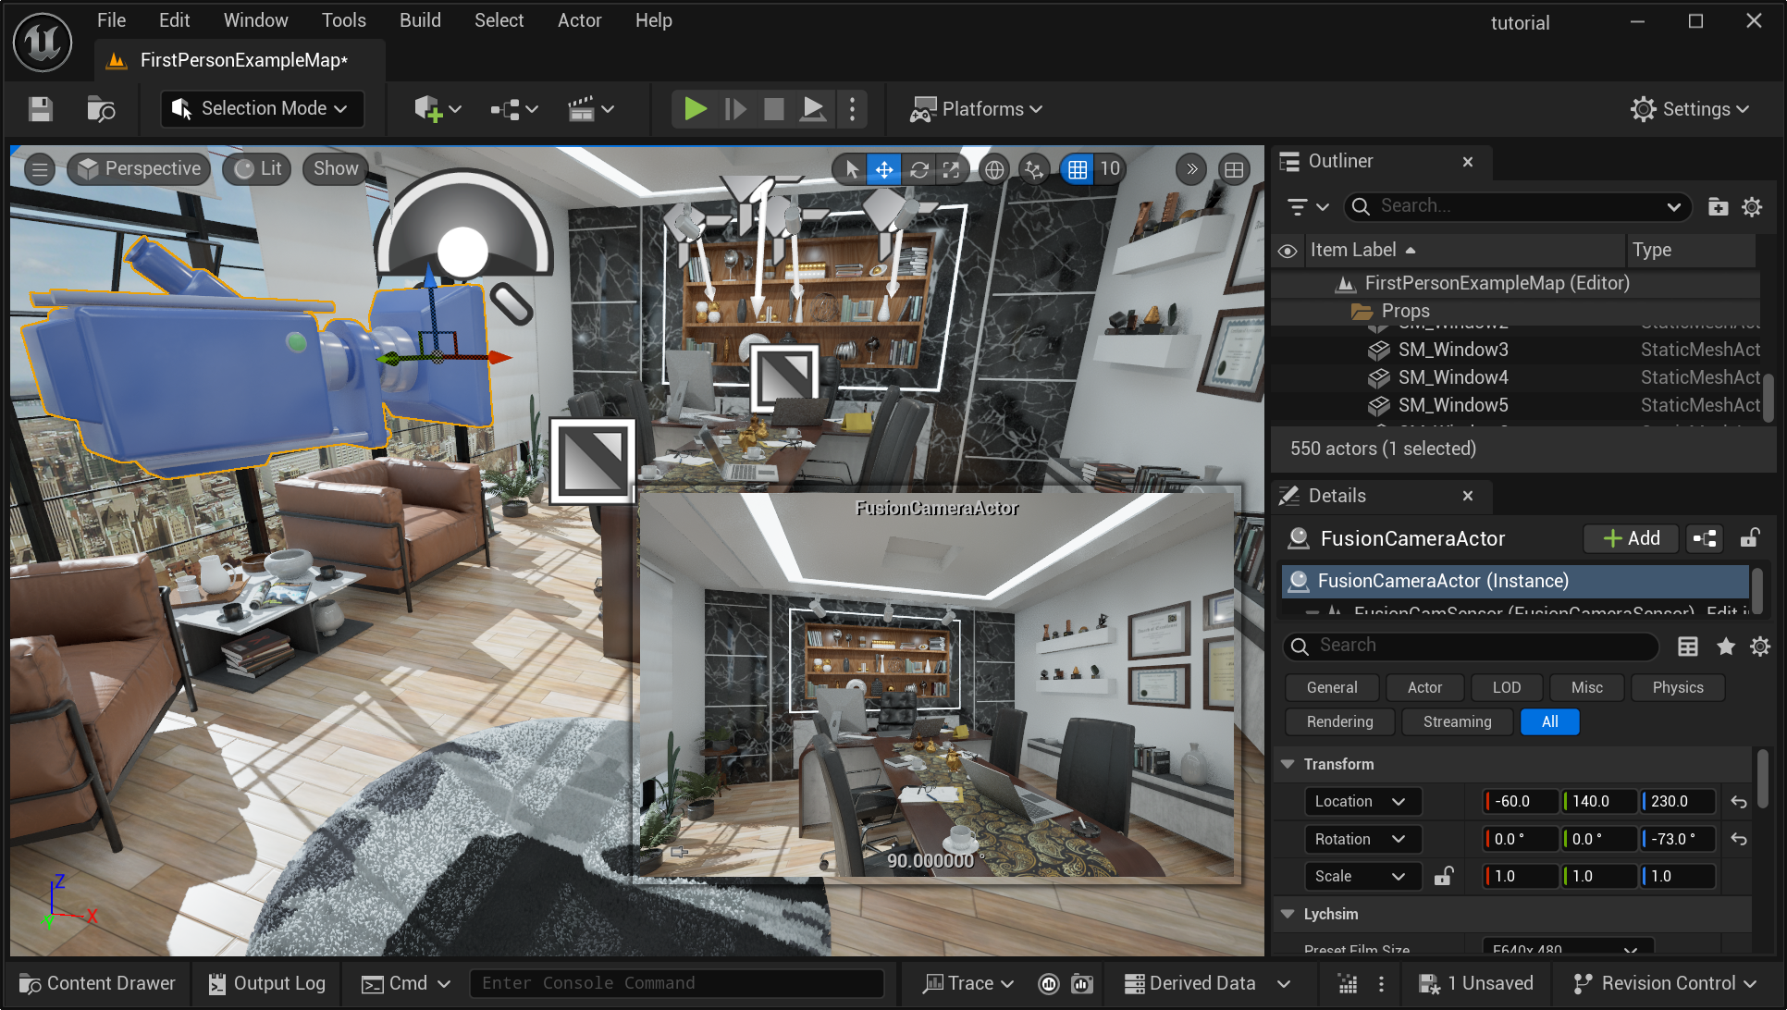
Task: Toggle visibility column eye in Outliner header
Action: (x=1287, y=251)
